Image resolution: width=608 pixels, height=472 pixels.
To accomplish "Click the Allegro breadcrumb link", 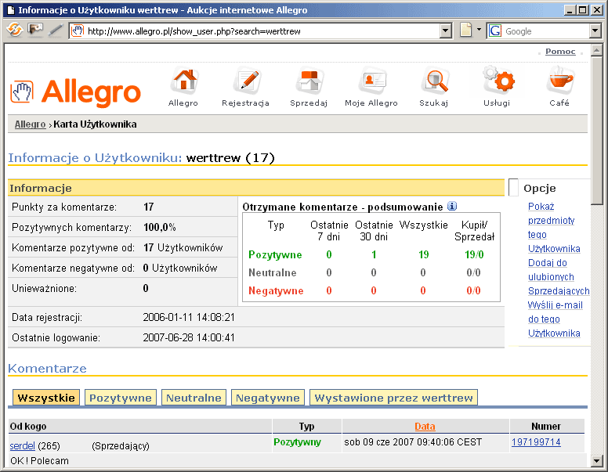I will point(31,124).
